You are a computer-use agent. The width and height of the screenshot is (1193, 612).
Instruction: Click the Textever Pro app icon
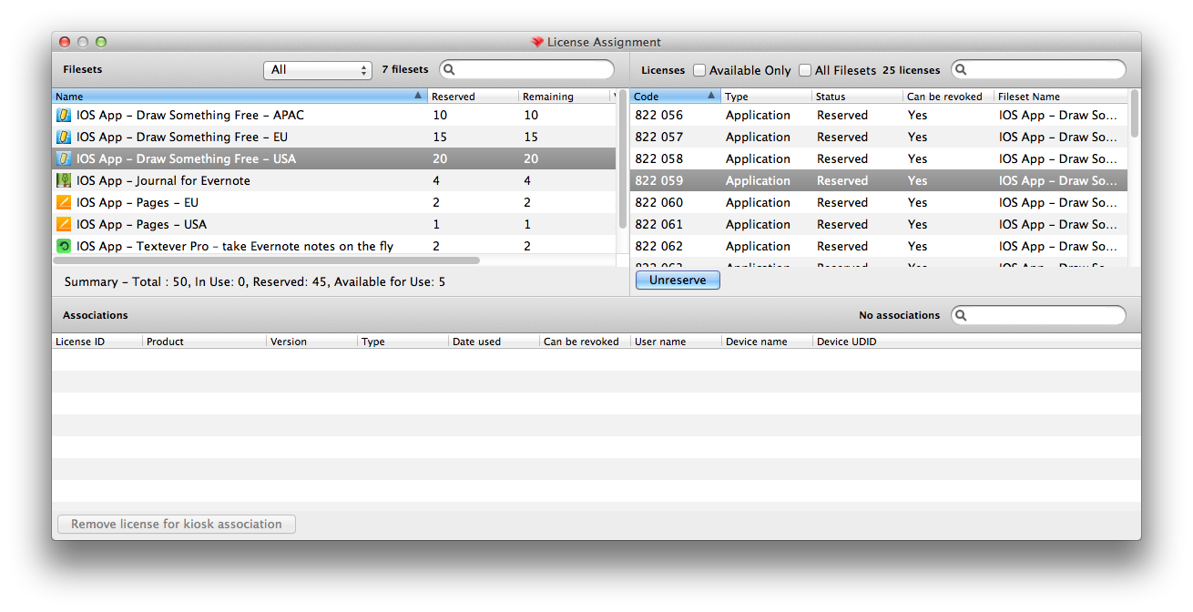pos(64,246)
